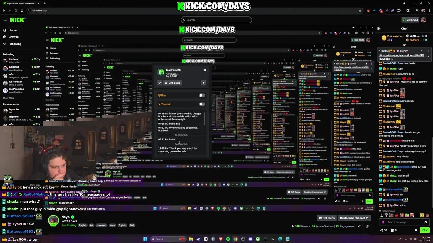Click the Windows taskbar search box

click(x=168, y=239)
